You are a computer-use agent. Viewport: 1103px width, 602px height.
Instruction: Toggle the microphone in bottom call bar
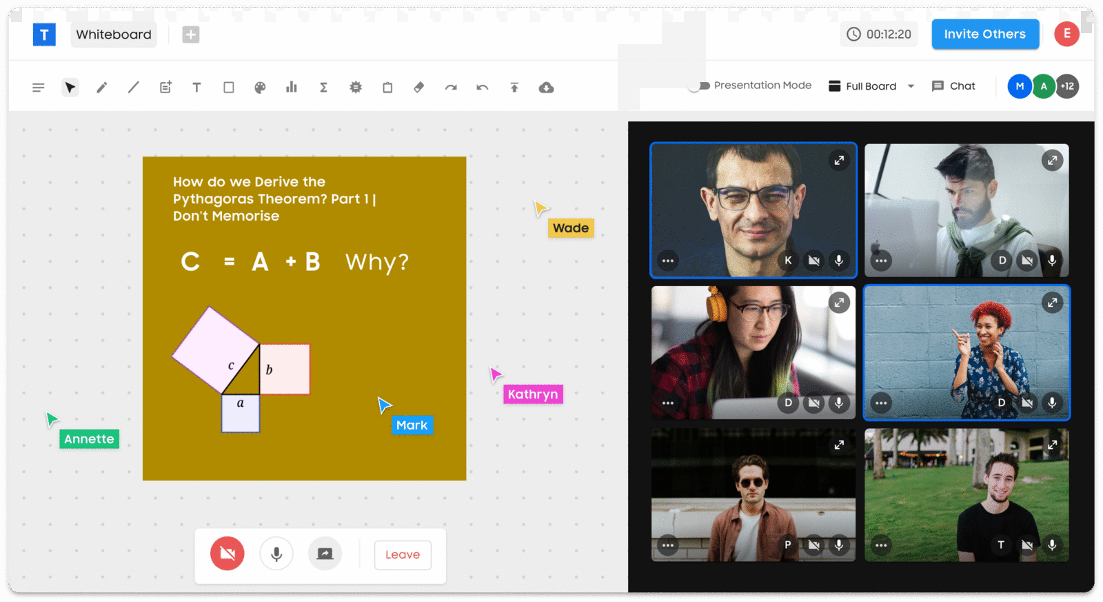click(x=276, y=554)
